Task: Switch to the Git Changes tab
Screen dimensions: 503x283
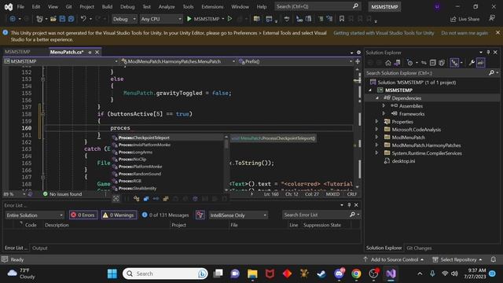Action: [x=419, y=248]
